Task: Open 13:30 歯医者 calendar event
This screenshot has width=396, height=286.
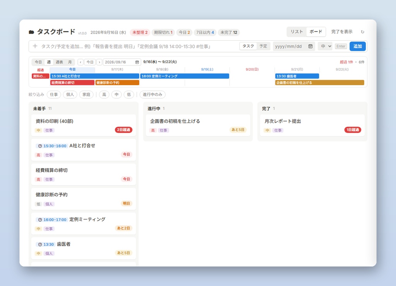Action: tap(297, 76)
